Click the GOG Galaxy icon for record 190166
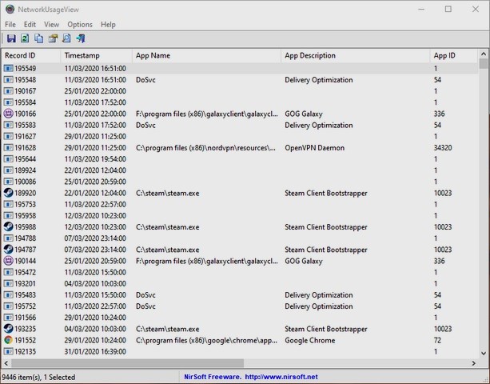The width and height of the screenshot is (490, 384). (x=8, y=114)
